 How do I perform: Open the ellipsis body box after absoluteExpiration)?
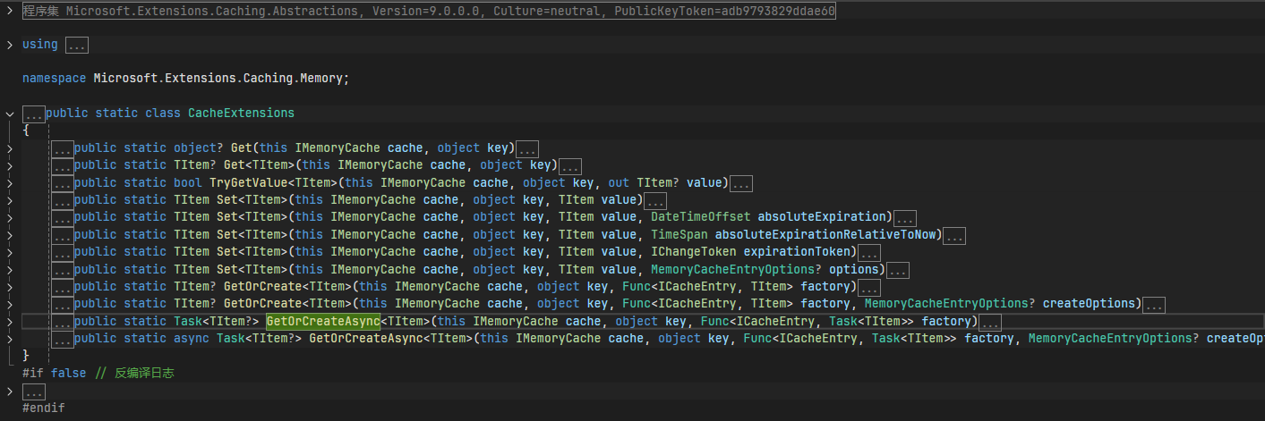pyautogui.click(x=905, y=218)
